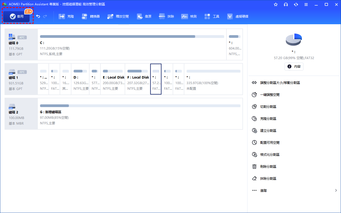Open the 釋放空間 free up space tool
This screenshot has width=341, height=213.
pyautogui.click(x=118, y=17)
